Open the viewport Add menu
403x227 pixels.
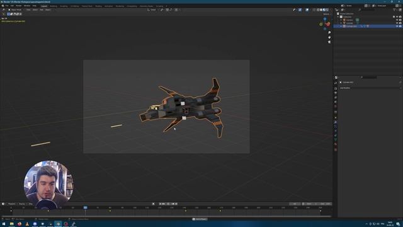click(x=42, y=10)
